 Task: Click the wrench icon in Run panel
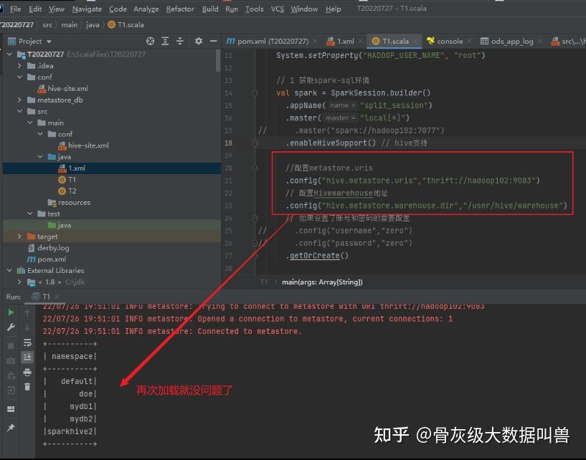11,327
